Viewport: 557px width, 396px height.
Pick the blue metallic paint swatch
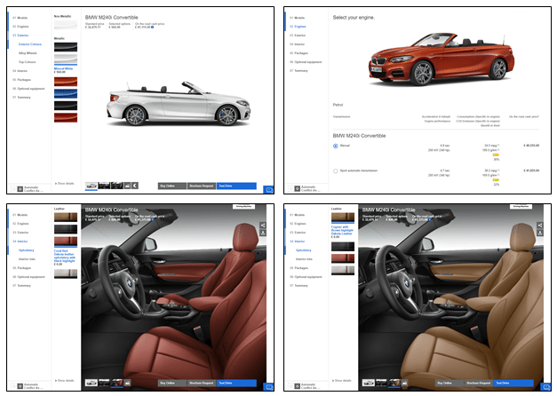66,94
